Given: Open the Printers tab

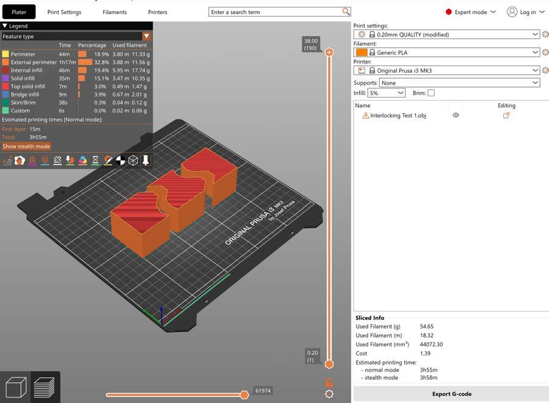Looking at the screenshot, I should (158, 12).
